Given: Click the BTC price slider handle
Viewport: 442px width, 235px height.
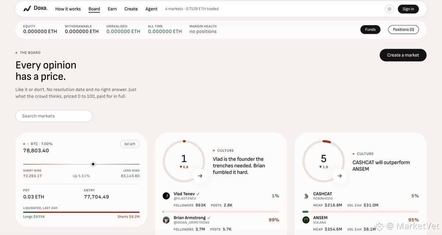Looking at the screenshot, I should click(x=93, y=164).
